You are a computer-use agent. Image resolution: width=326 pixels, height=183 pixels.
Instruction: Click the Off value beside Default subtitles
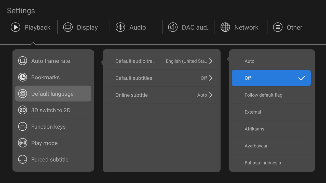click(x=204, y=78)
